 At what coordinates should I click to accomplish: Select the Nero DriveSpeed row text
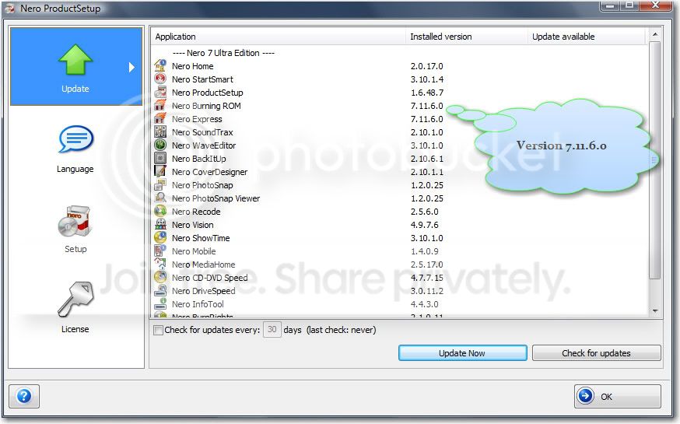click(203, 291)
